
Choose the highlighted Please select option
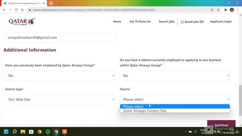pyautogui.click(x=175, y=107)
